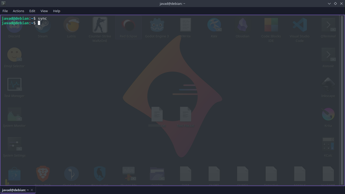
Task: Click the KCalc desktop icon behind the terminal
Action: coord(328,144)
